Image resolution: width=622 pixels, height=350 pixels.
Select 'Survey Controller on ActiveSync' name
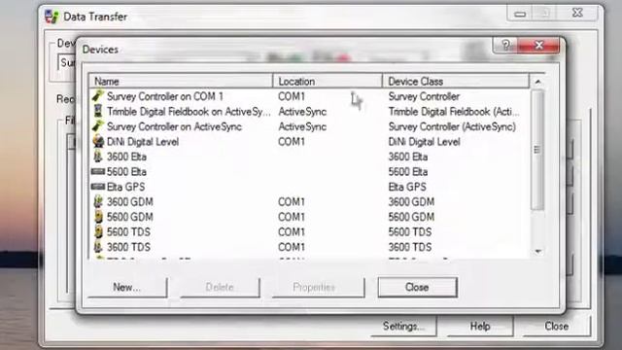(174, 126)
